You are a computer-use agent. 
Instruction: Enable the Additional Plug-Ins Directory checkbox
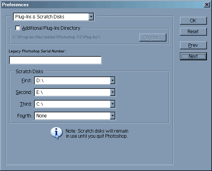coord(18,28)
